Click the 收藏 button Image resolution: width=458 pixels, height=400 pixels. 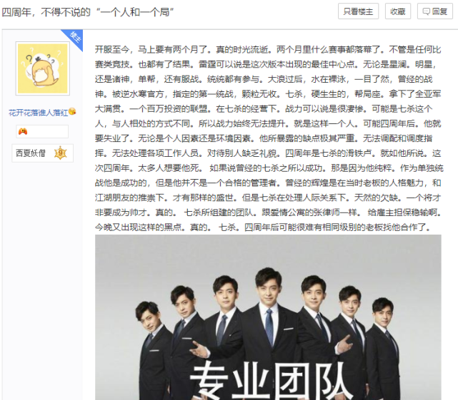click(398, 11)
